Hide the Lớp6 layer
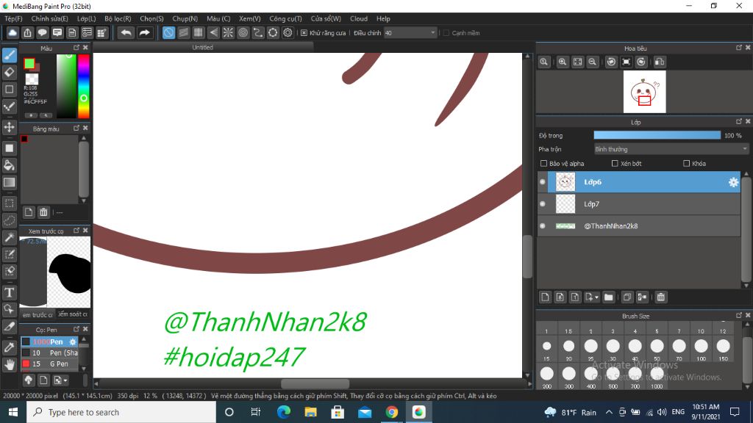 543,182
